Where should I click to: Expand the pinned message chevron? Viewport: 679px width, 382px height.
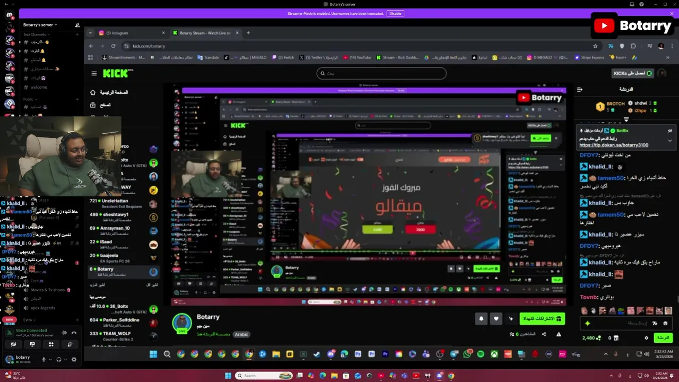[670, 141]
